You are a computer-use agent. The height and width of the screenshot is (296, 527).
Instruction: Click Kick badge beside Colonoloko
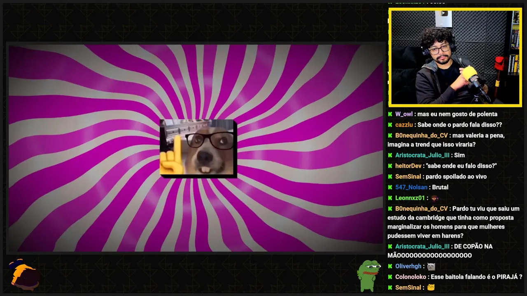click(x=390, y=277)
